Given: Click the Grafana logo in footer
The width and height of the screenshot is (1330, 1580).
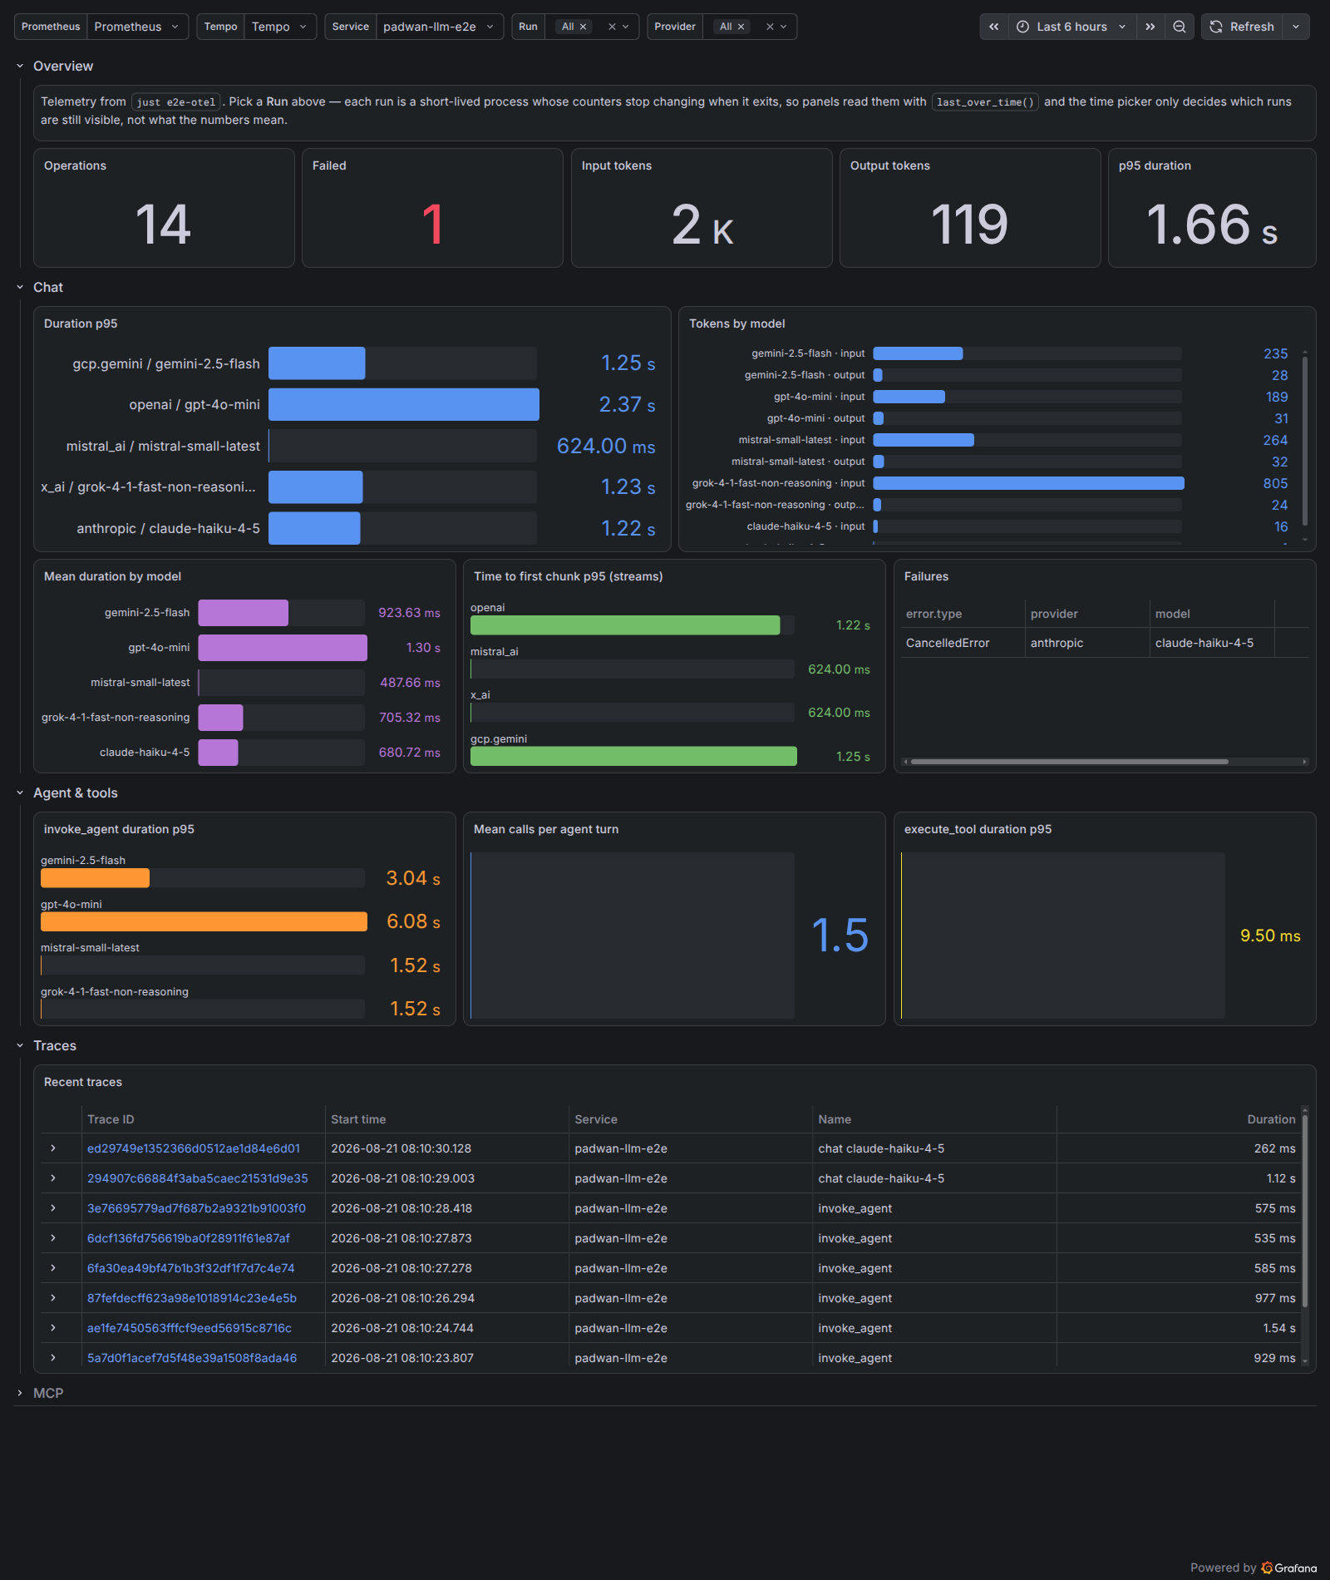Looking at the screenshot, I should pyautogui.click(x=1289, y=1568).
